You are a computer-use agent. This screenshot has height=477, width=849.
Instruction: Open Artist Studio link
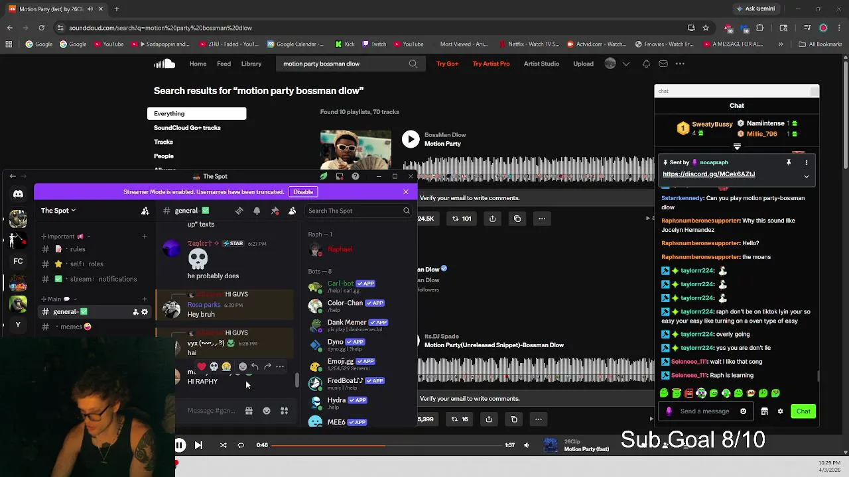click(541, 64)
